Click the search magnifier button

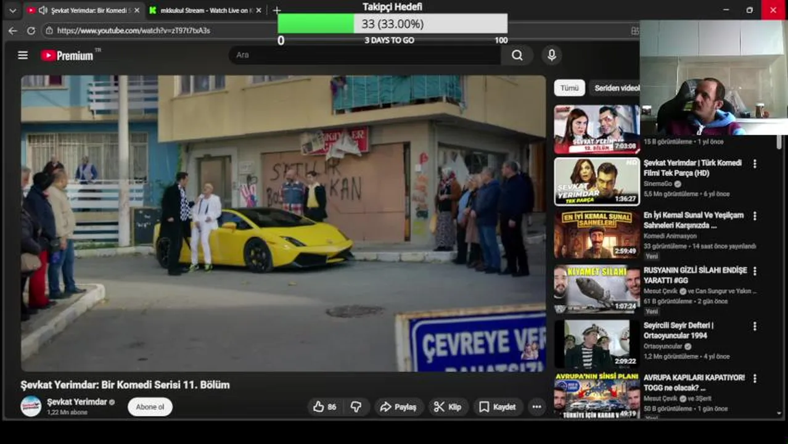click(517, 55)
